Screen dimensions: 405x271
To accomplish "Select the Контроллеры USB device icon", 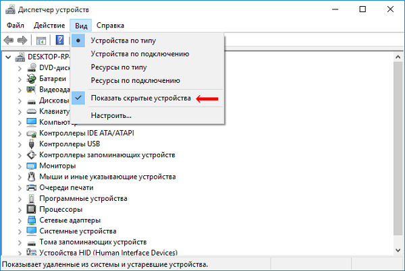I will coord(32,144).
